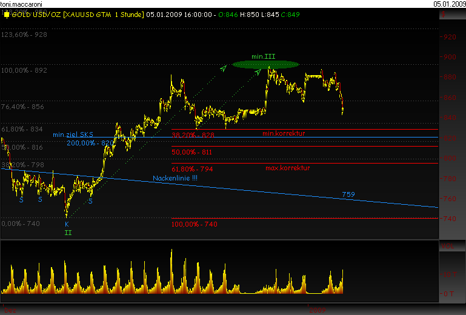The image size is (466, 315).
Task: Select the green II wave label
Action: pyautogui.click(x=67, y=232)
